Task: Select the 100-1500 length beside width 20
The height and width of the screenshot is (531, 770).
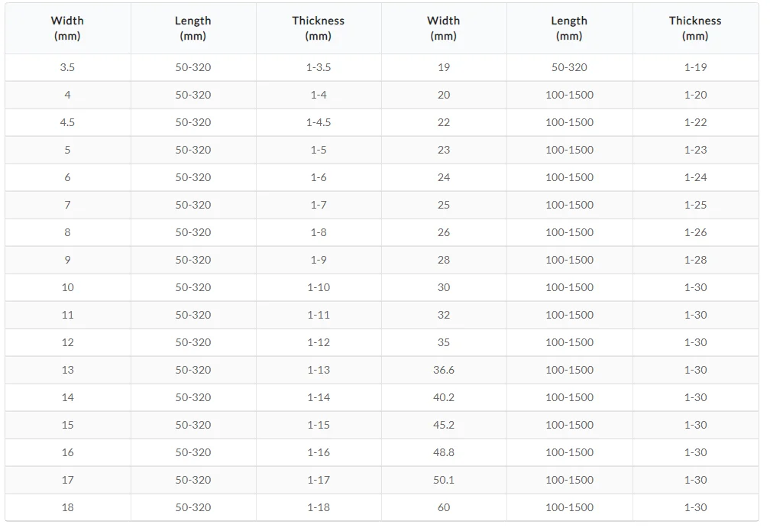Action: [569, 95]
